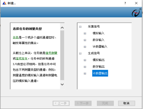Expand the 数字输入 node

(85, 40)
